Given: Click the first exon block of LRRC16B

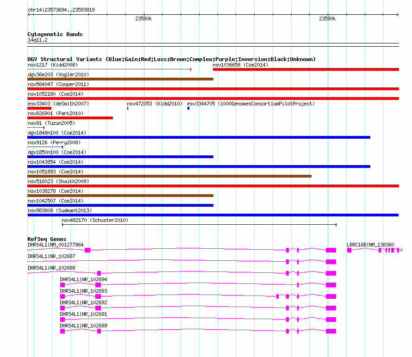Looking at the screenshot, I should click(349, 250).
